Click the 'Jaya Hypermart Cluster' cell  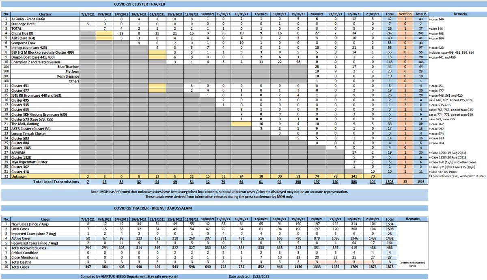[45, 163]
